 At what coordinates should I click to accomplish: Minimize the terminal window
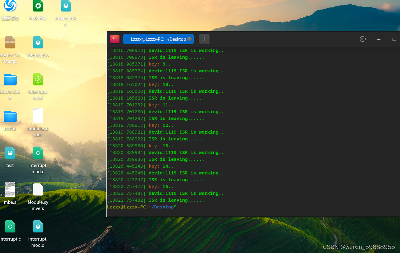pos(379,39)
